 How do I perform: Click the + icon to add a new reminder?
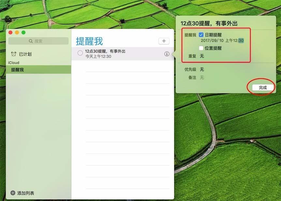point(164,41)
